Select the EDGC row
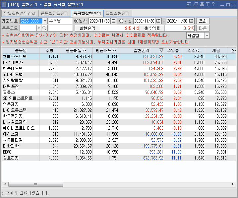238x198 pixels. (119, 152)
